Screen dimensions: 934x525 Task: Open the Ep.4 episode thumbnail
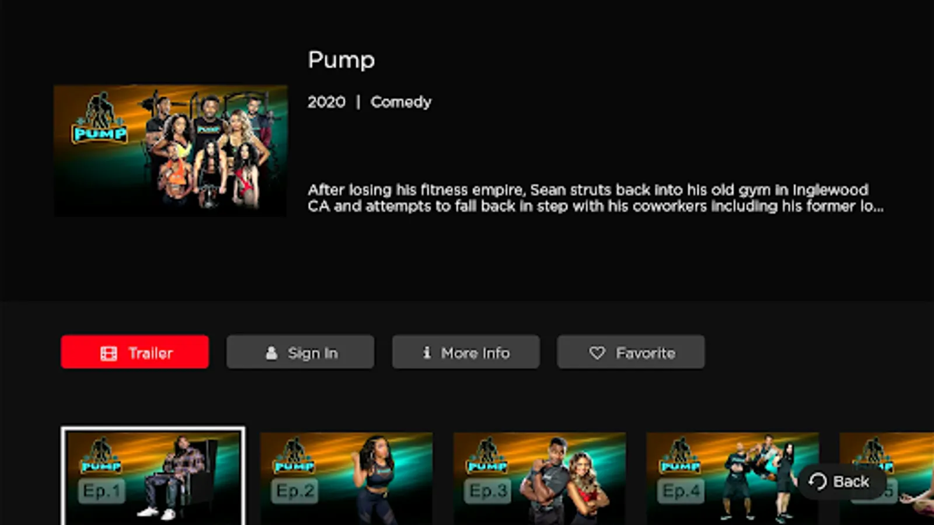coord(733,479)
